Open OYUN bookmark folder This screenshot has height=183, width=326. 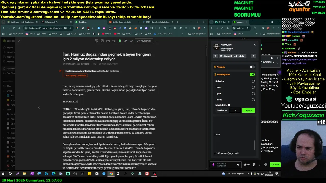pyautogui.click(x=53, y=34)
